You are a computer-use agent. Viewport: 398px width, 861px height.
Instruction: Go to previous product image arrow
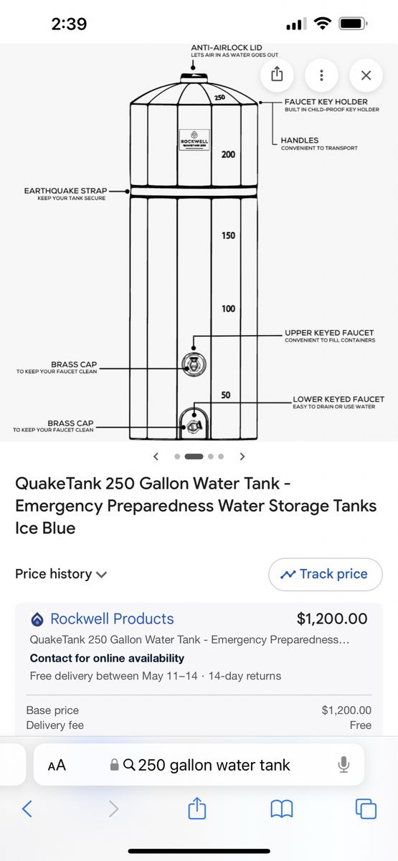(156, 456)
